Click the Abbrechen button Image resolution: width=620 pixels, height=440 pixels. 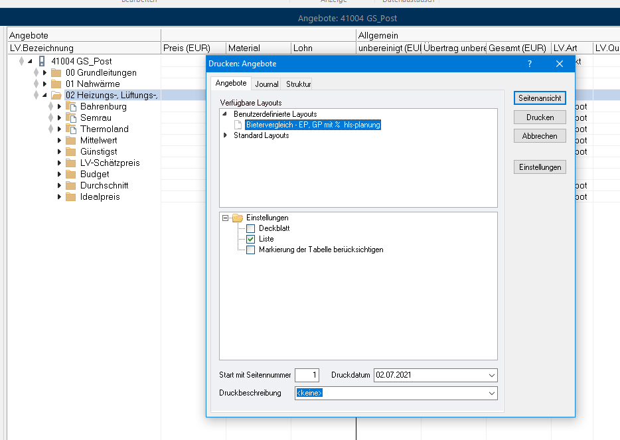[540, 135]
